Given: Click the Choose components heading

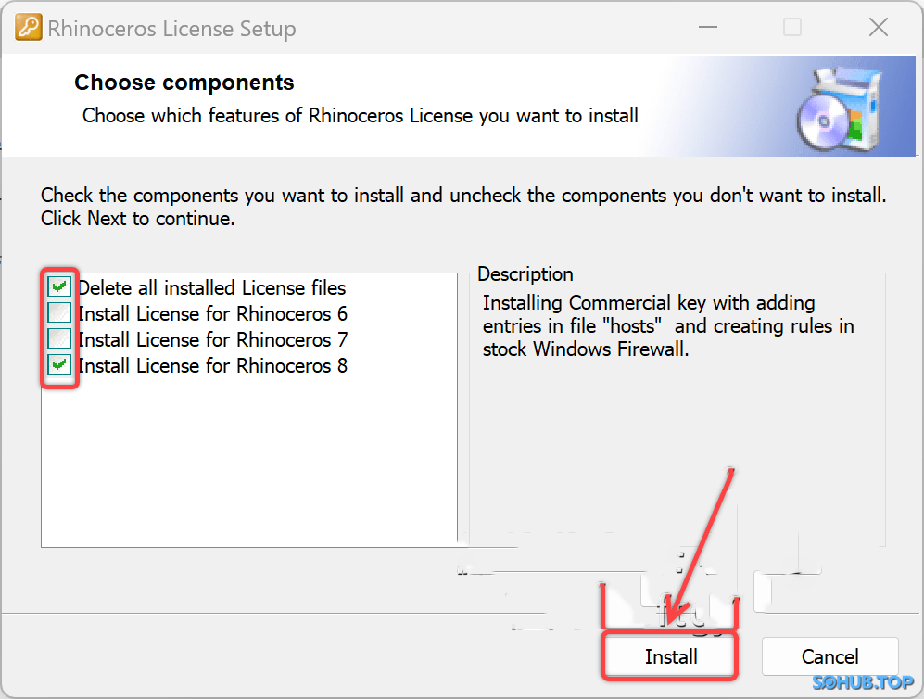Looking at the screenshot, I should (x=184, y=83).
